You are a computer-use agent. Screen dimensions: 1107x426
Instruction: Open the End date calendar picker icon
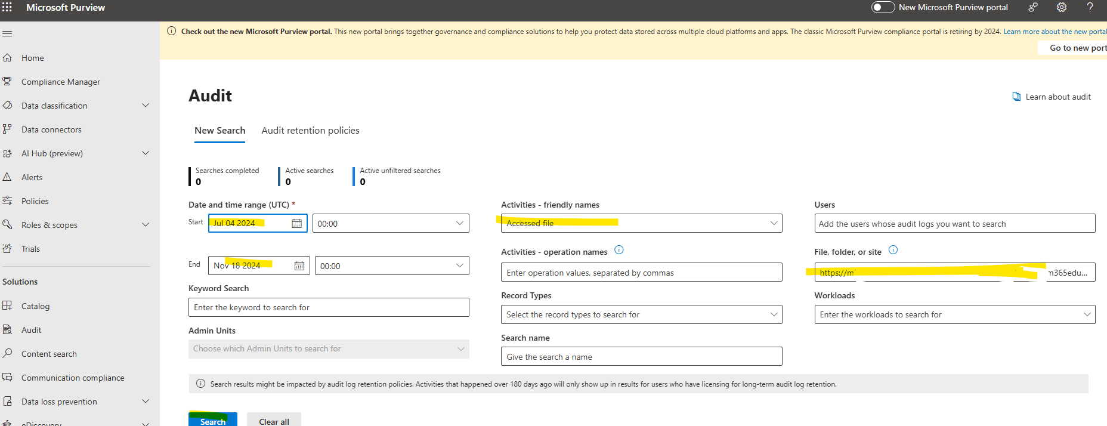click(299, 266)
